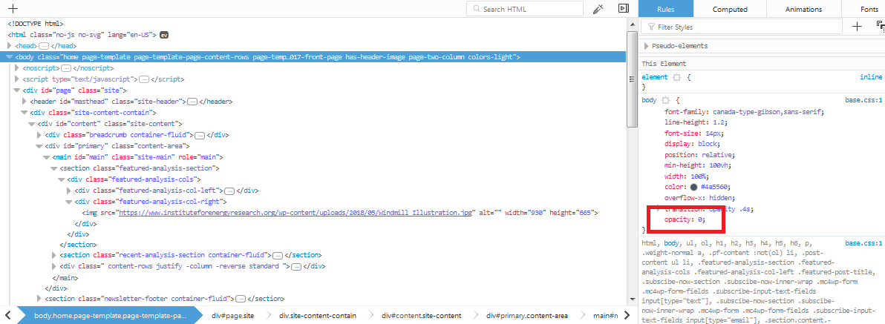Click the toggle classes panel icon
This screenshot has height=324, width=885.
pos(880,25)
